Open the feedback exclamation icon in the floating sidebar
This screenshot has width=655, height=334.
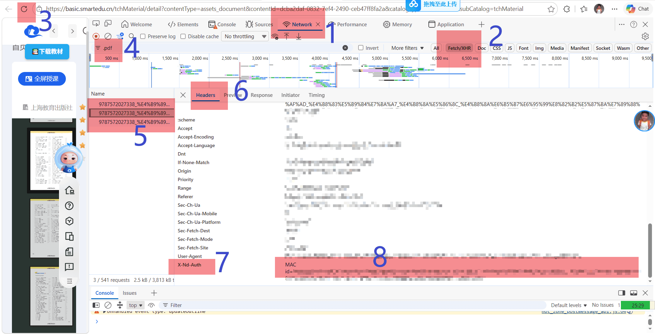69,267
